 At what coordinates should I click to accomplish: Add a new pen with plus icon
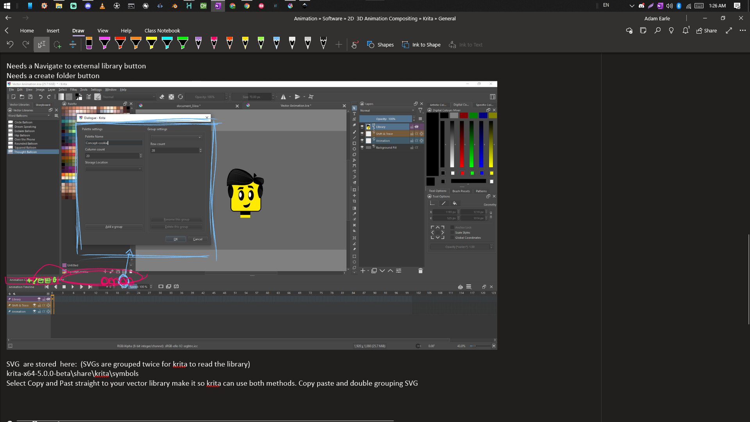(339, 45)
